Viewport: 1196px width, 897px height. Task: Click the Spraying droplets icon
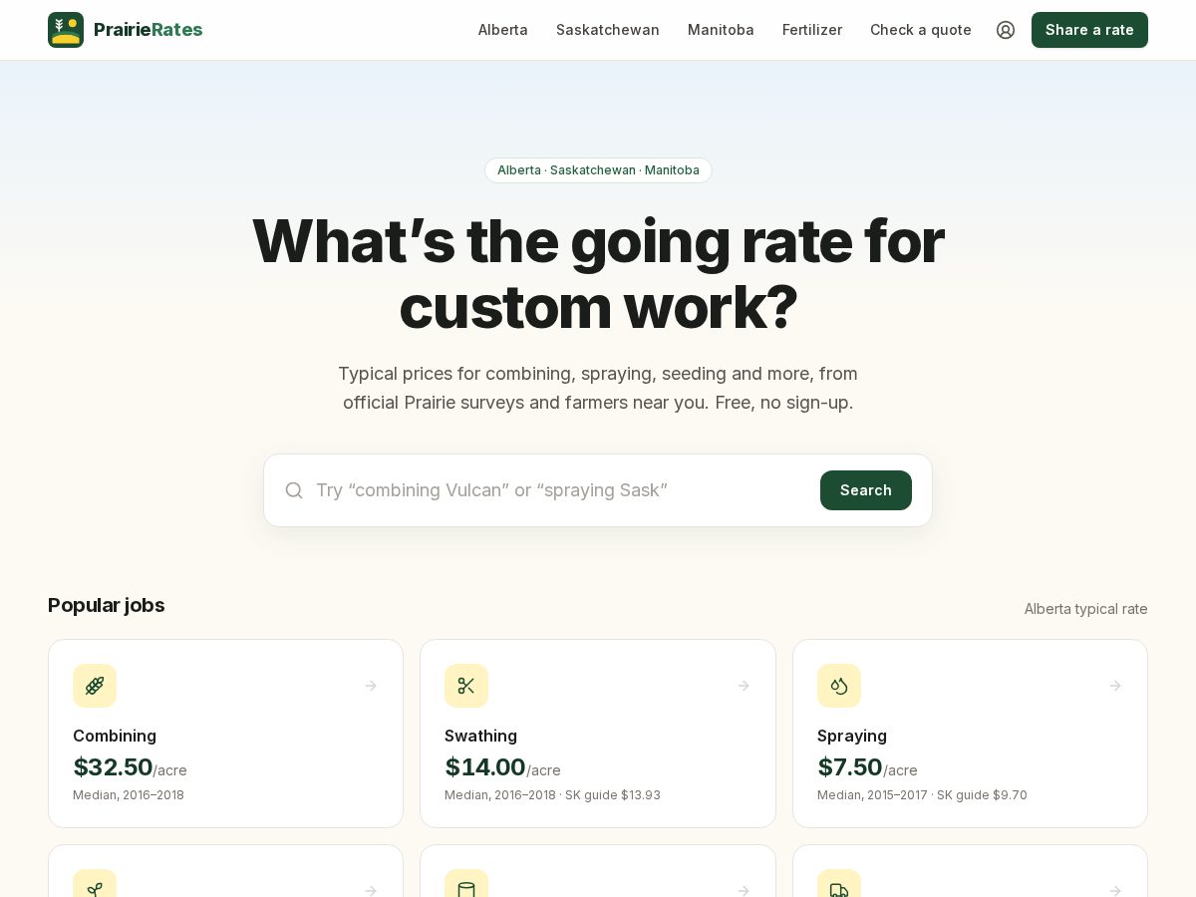click(839, 686)
